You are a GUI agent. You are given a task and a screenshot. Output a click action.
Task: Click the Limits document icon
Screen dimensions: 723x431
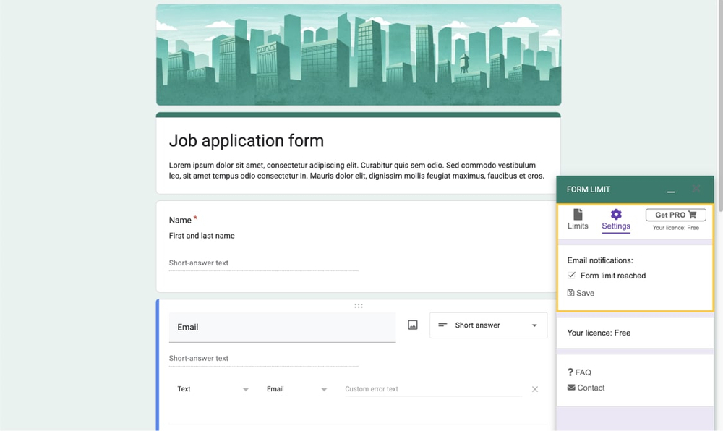tap(578, 214)
